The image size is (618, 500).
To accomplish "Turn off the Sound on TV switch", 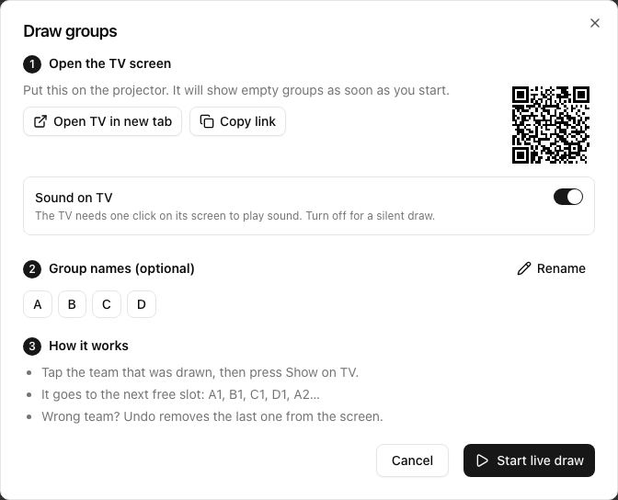I will tap(568, 197).
